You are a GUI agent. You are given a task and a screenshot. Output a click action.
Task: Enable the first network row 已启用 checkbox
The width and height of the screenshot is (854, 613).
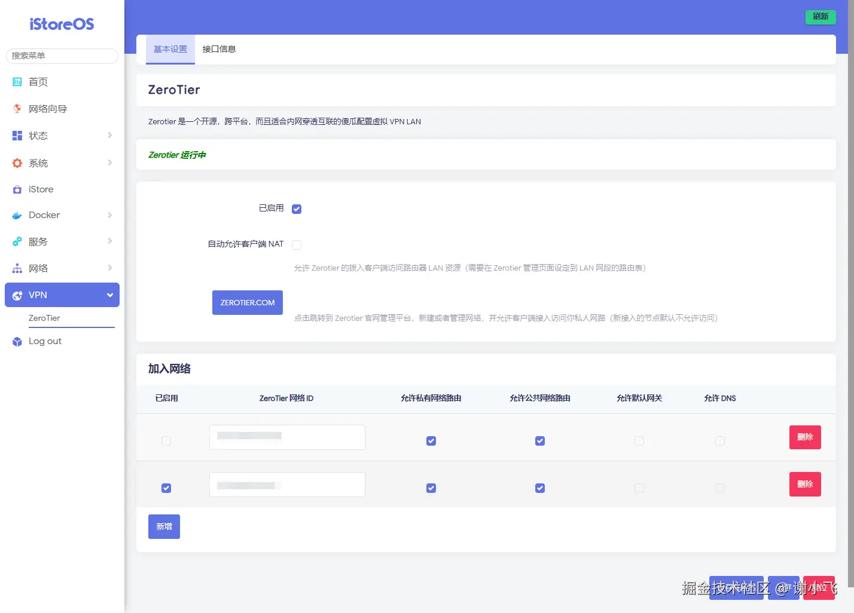point(166,441)
